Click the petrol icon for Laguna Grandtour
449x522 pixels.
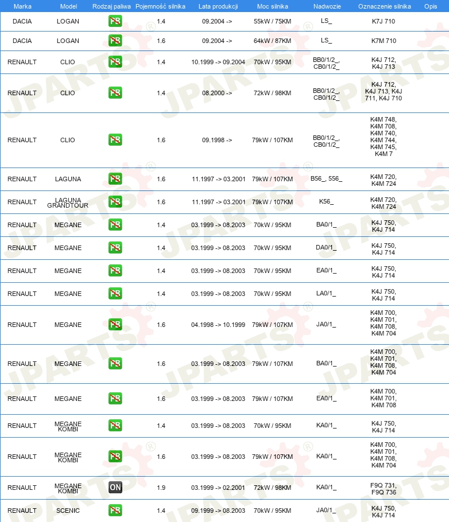(115, 202)
